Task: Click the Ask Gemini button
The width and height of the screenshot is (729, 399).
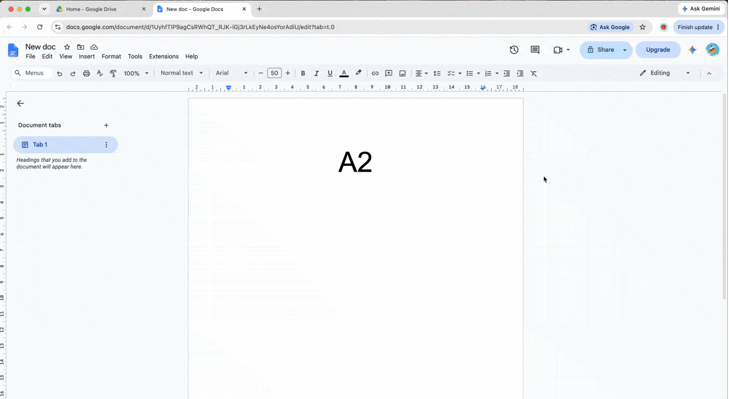Action: point(701,9)
